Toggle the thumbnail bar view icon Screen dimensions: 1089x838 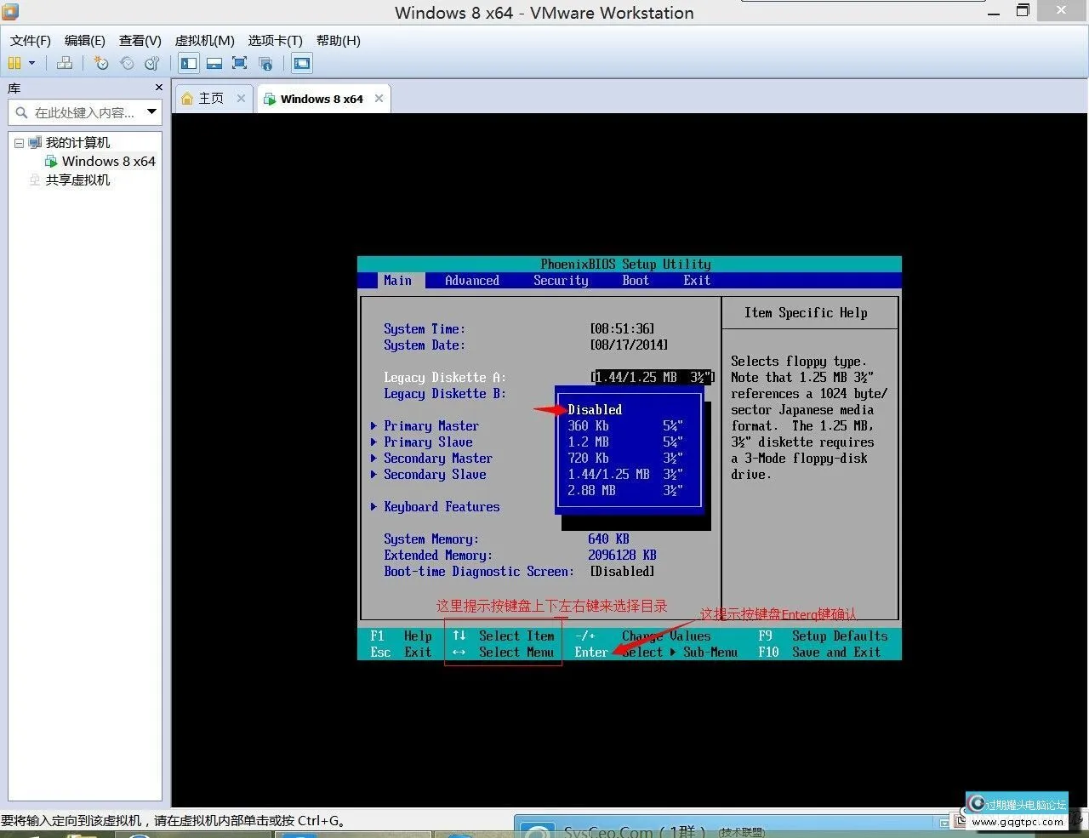[214, 63]
